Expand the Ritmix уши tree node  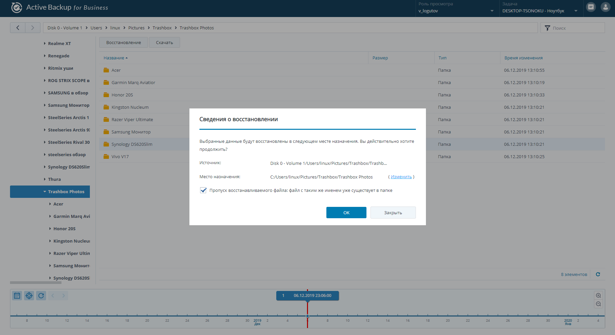[45, 68]
